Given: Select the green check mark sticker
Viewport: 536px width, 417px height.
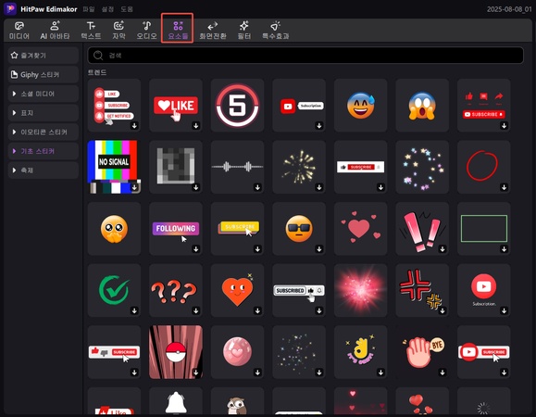Looking at the screenshot, I should (x=114, y=290).
